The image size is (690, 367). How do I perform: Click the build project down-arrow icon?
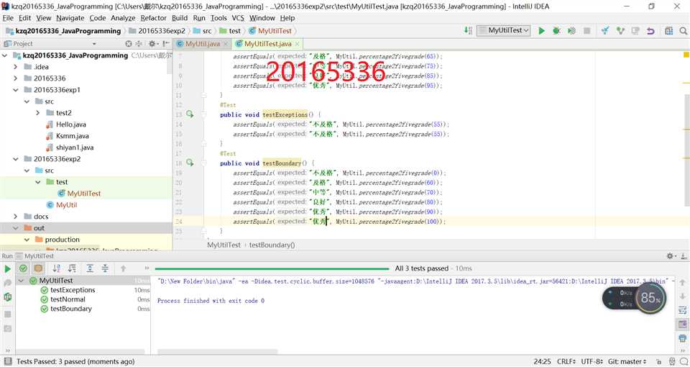[469, 30]
